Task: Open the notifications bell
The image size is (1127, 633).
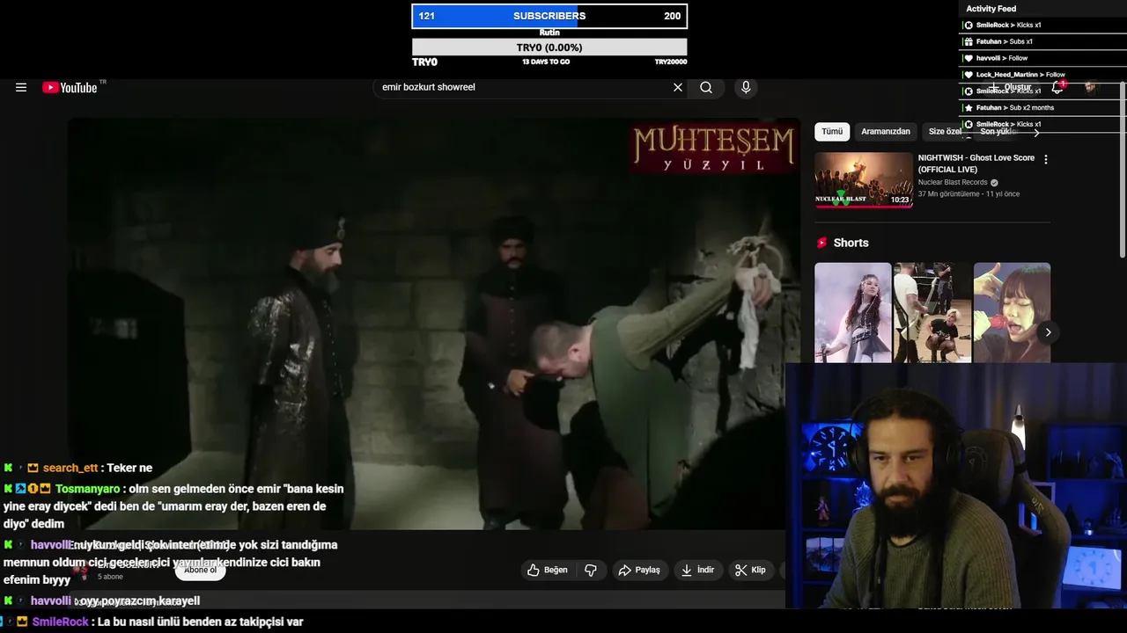Action: 1057,87
